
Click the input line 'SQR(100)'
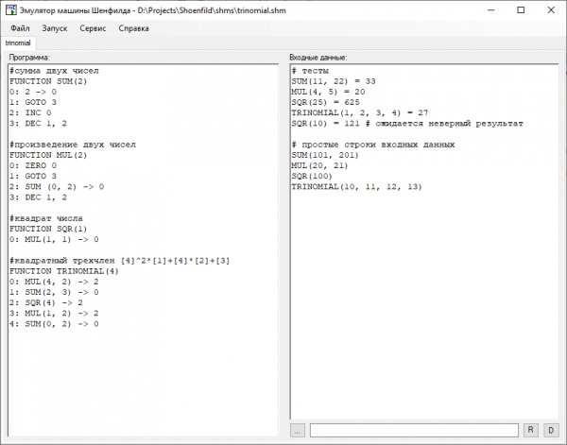click(x=312, y=176)
